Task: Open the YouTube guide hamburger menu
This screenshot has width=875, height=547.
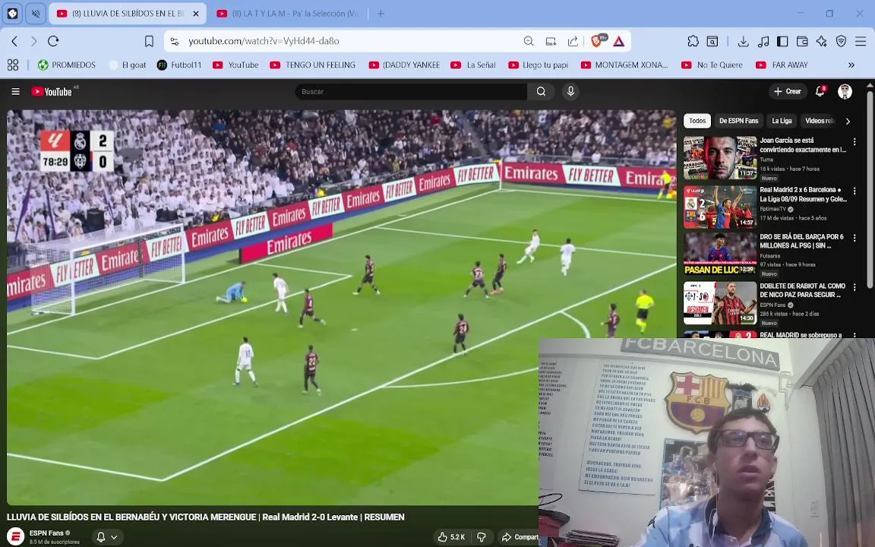Action: tap(16, 91)
